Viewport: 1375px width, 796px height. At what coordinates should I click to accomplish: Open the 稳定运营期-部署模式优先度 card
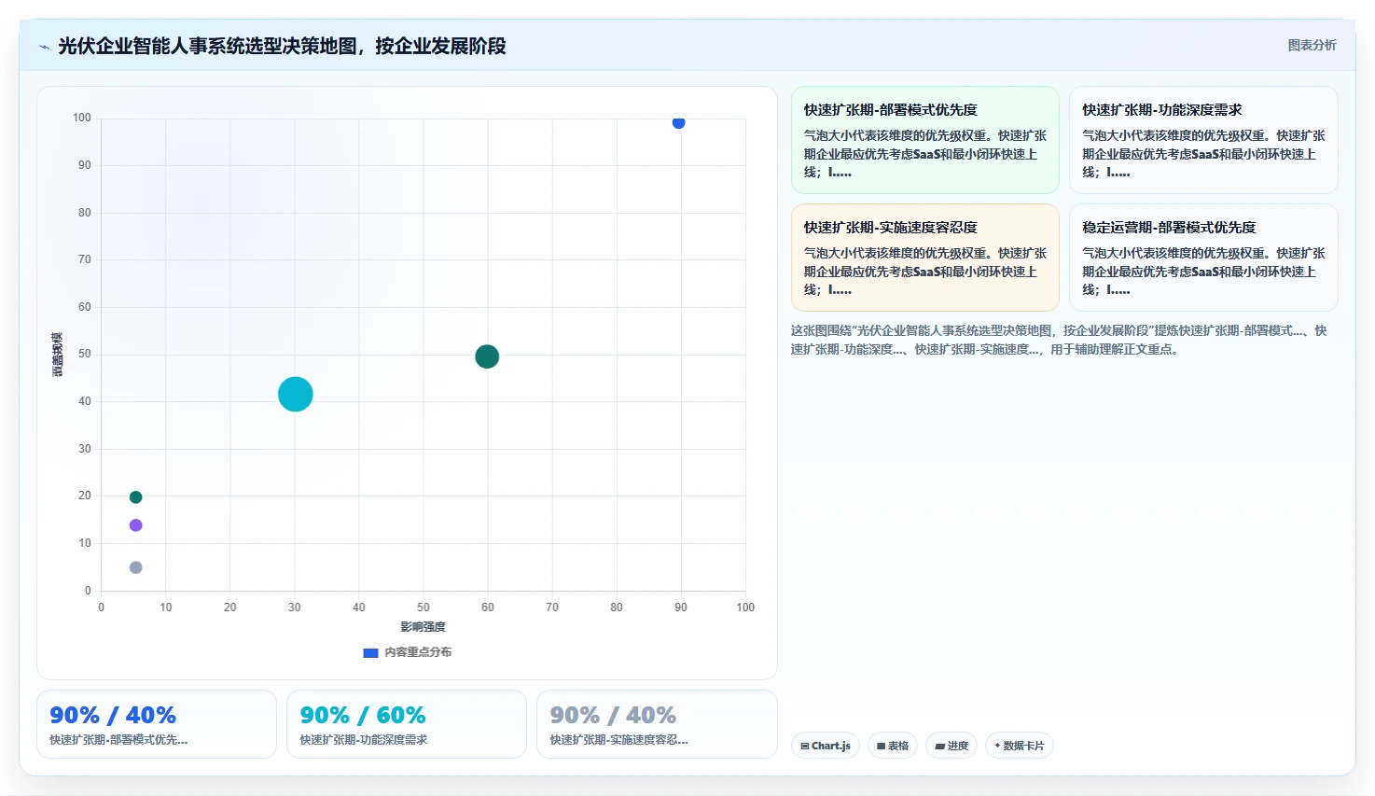pyautogui.click(x=1203, y=258)
